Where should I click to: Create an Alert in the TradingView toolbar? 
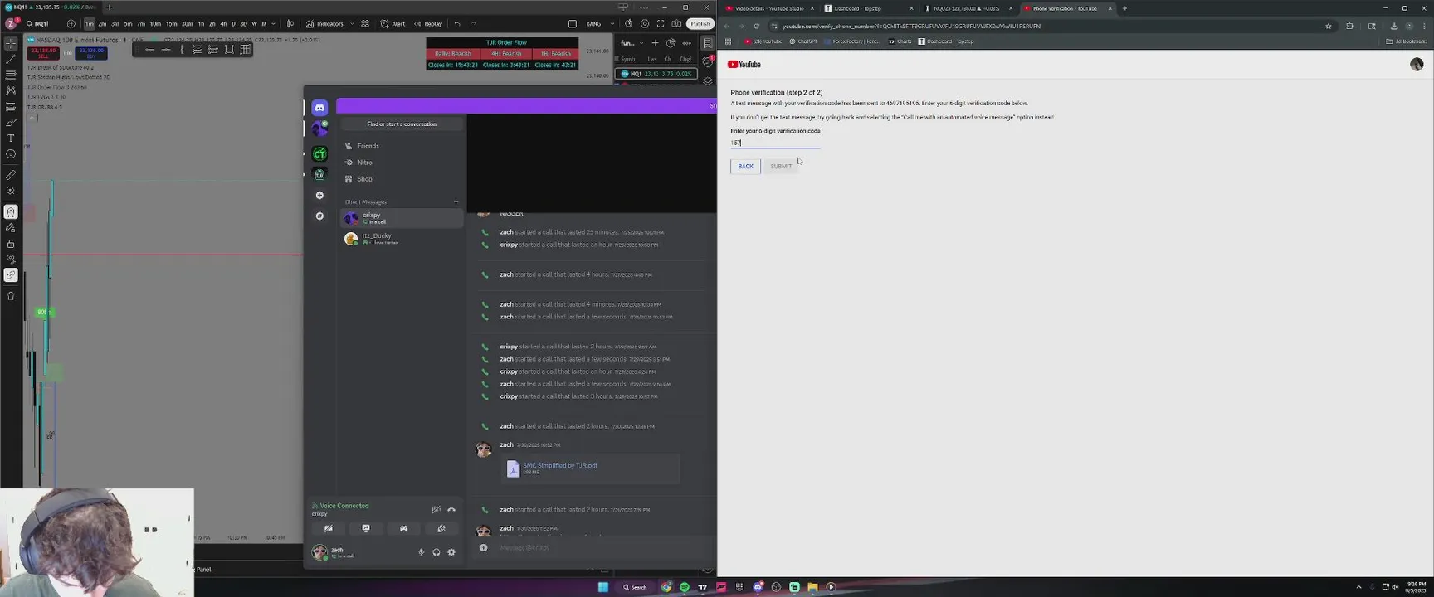[x=393, y=24]
